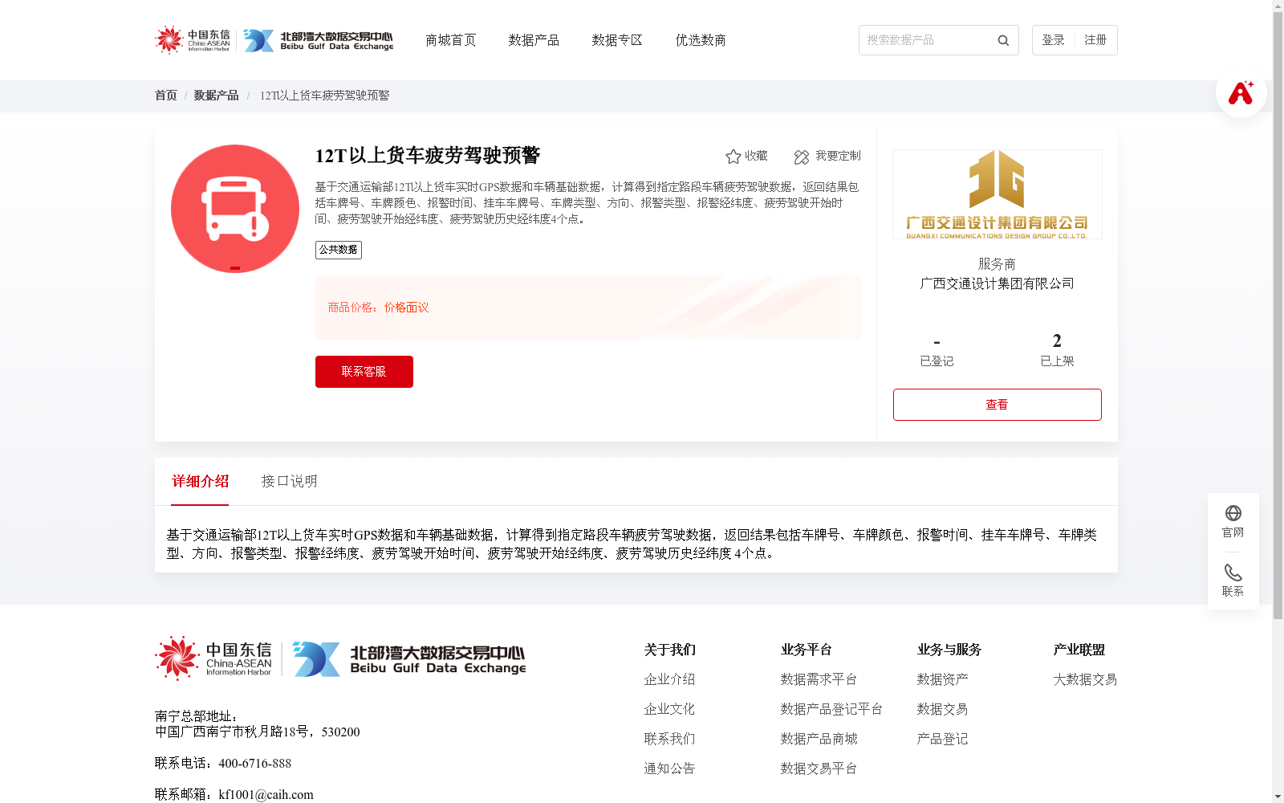Open the 数据产品 navigation menu
1284x803 pixels.
[x=534, y=40]
